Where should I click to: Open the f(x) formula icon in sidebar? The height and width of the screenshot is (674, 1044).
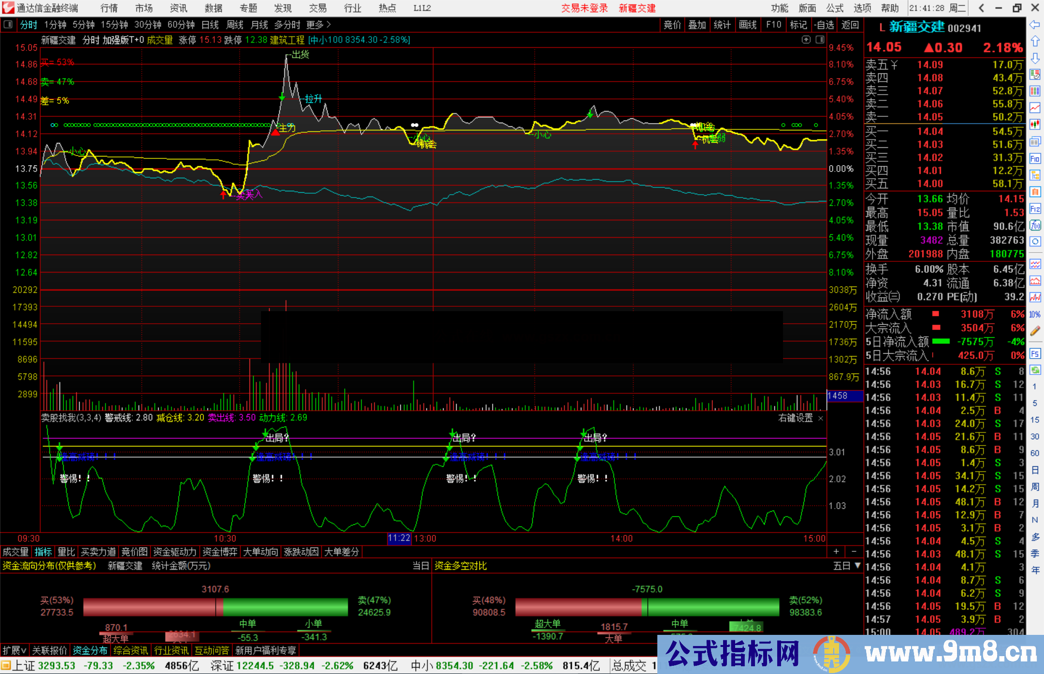click(x=1035, y=225)
